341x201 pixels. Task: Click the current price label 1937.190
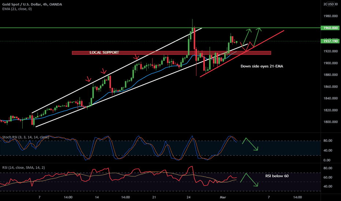330,41
